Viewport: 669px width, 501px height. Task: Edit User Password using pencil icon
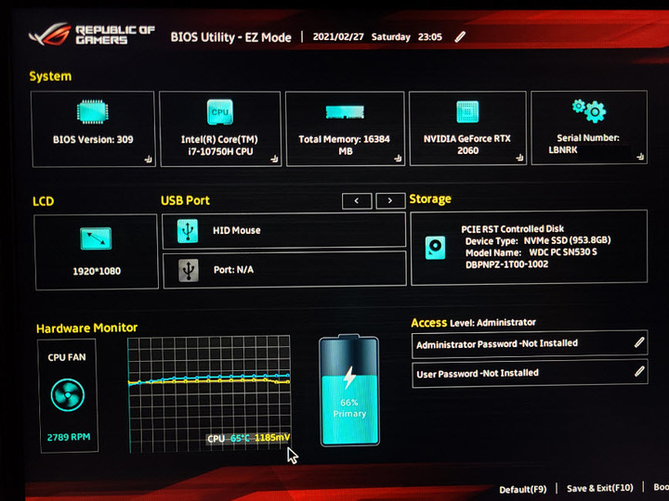(x=639, y=371)
